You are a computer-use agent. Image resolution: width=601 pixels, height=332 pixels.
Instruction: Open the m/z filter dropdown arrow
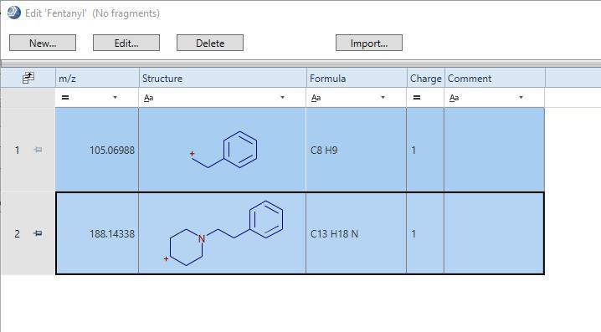pyautogui.click(x=115, y=97)
